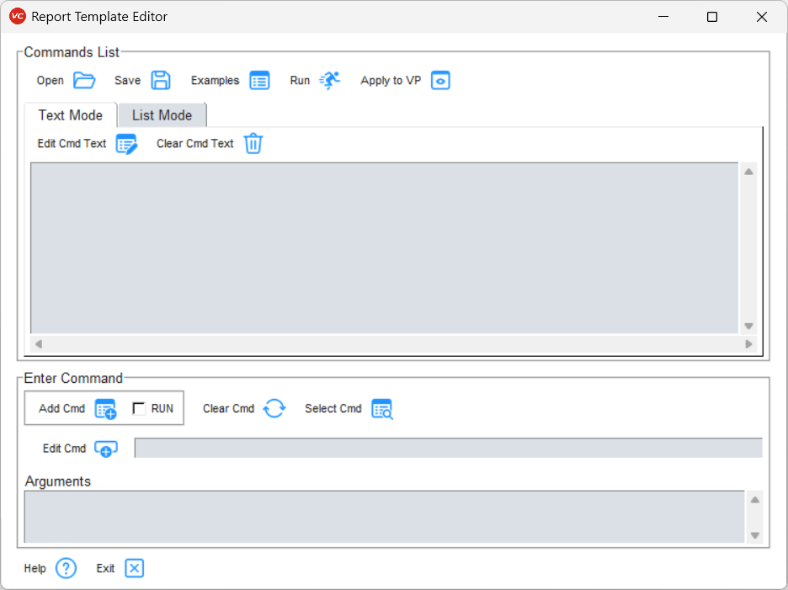
Task: Click the Arguments scroll-down arrow
Action: point(755,535)
